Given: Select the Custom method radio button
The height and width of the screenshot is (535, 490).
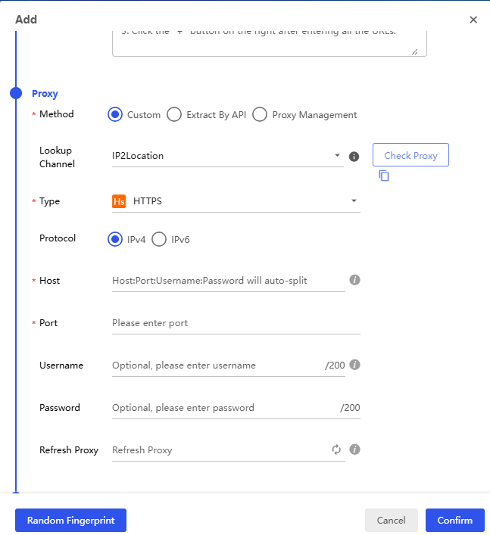Looking at the screenshot, I should (x=115, y=115).
